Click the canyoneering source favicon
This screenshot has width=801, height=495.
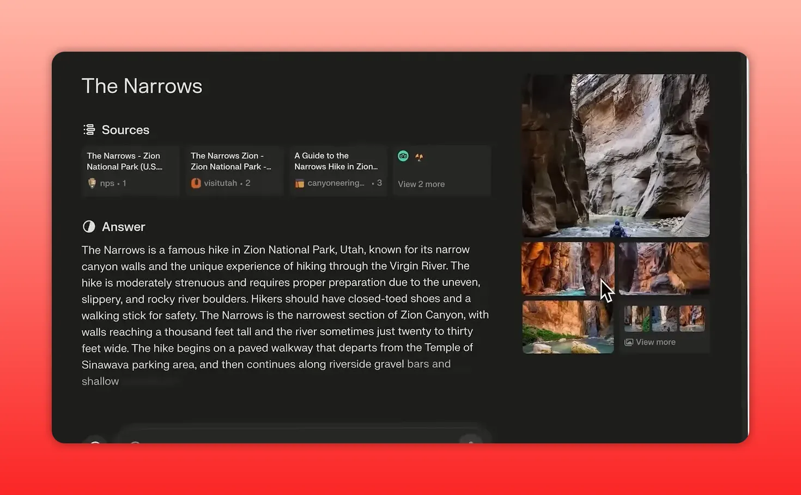(299, 183)
